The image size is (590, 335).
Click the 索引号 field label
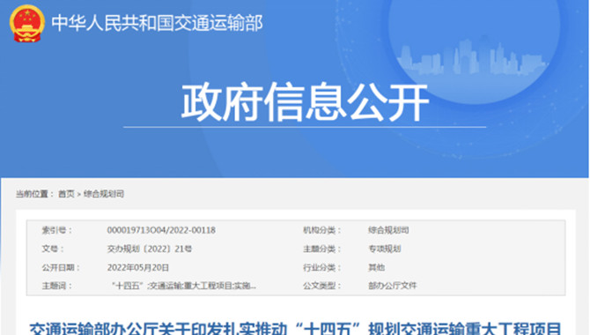point(56,230)
